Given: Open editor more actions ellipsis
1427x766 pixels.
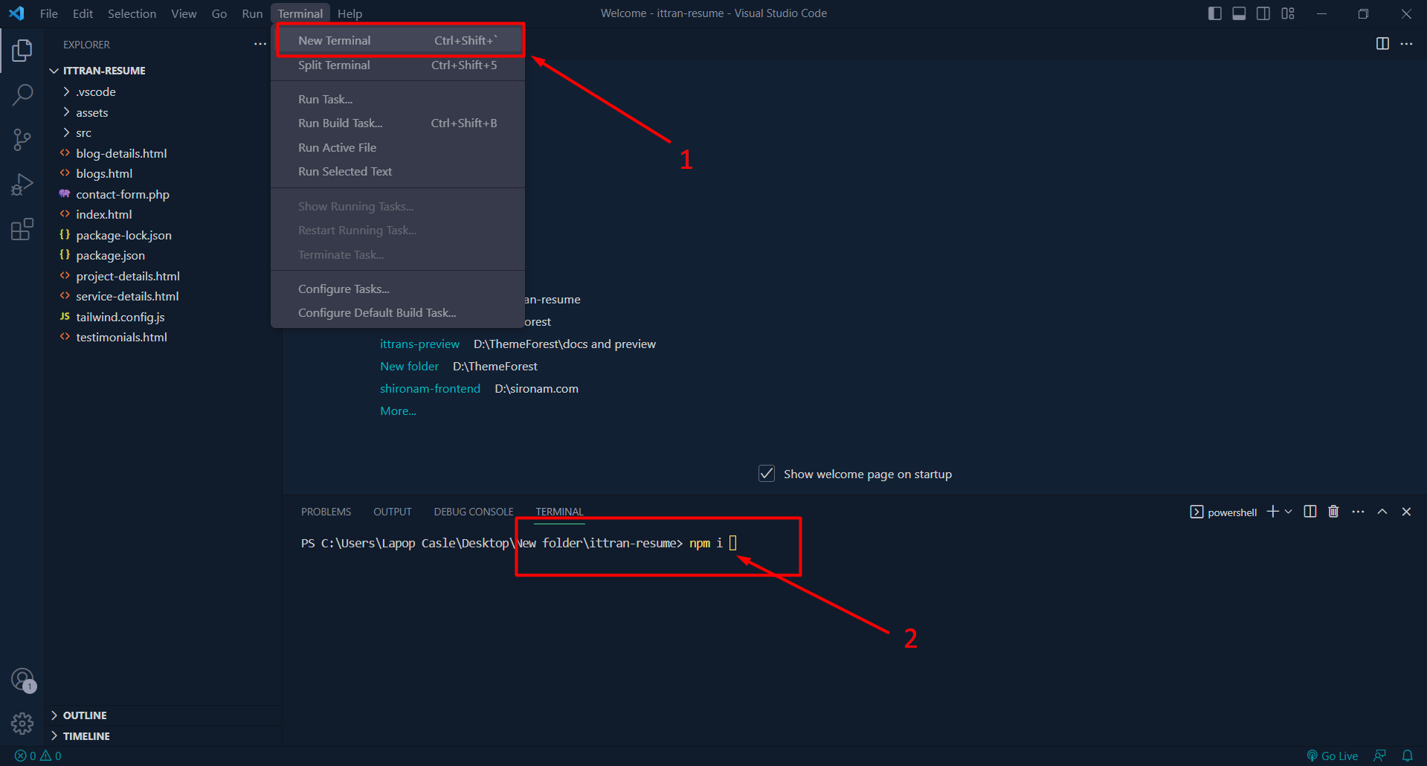Looking at the screenshot, I should tap(1406, 44).
